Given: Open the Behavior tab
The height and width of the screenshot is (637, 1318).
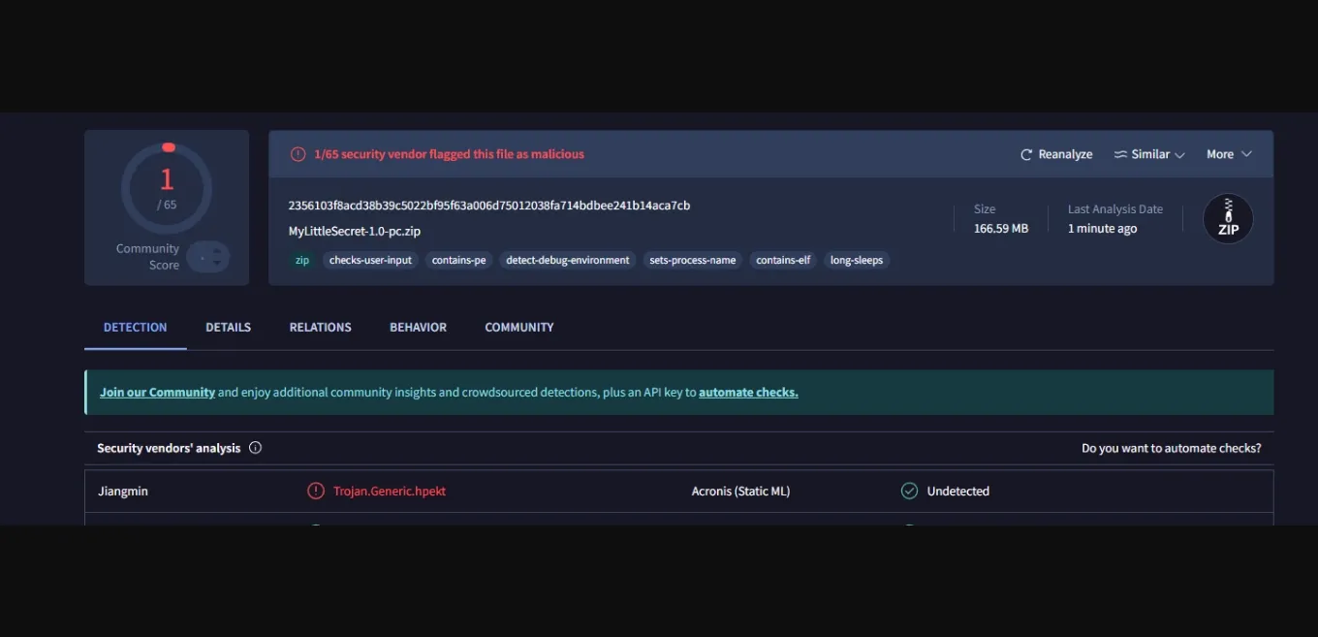Looking at the screenshot, I should pyautogui.click(x=418, y=328).
